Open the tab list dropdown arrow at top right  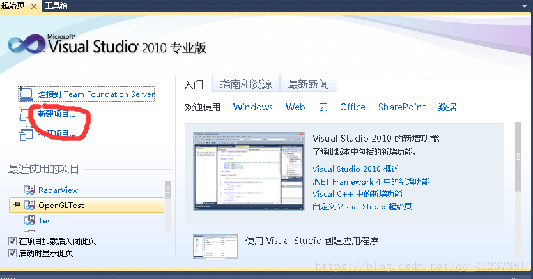click(525, 6)
